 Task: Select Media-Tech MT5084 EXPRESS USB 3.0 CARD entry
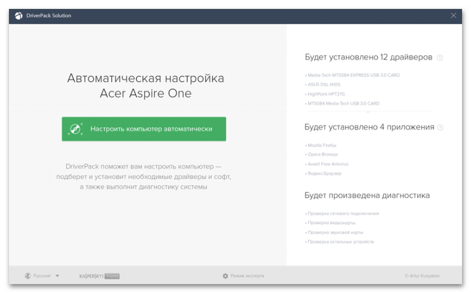click(353, 75)
